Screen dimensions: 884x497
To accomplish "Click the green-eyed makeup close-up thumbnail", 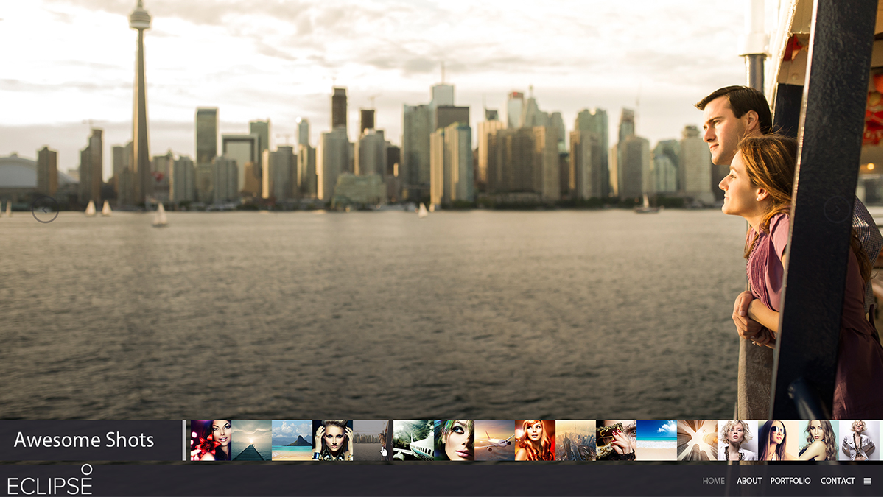I will (455, 438).
